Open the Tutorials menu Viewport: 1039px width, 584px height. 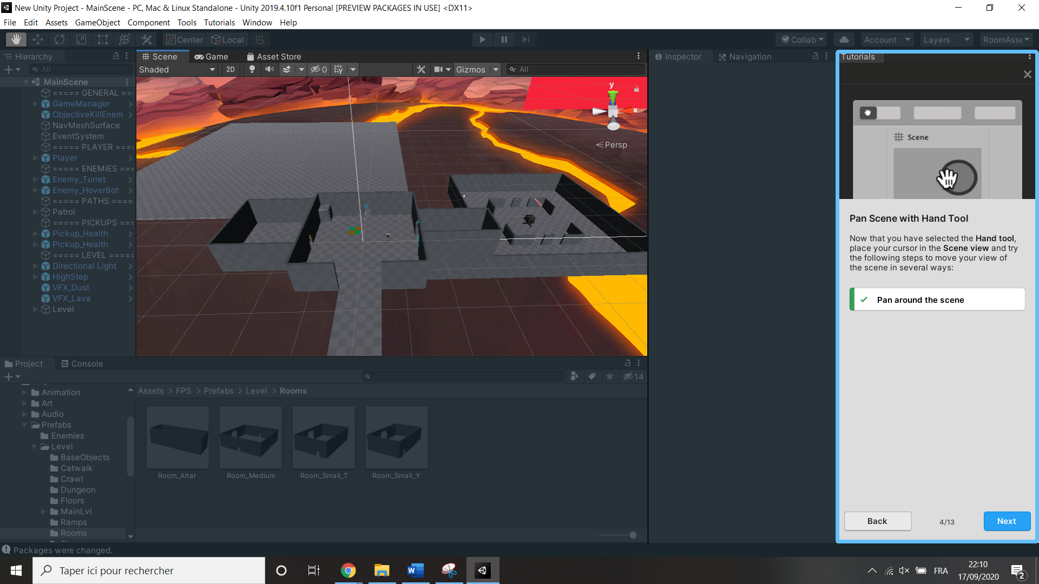point(219,22)
